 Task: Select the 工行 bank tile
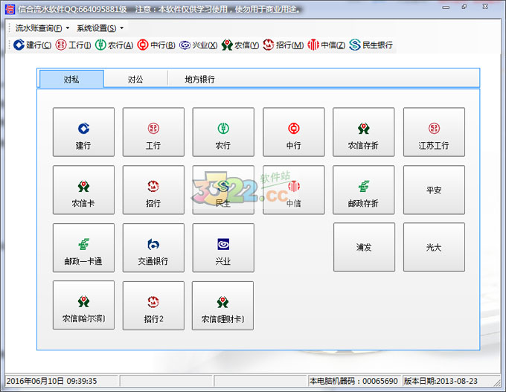click(153, 132)
